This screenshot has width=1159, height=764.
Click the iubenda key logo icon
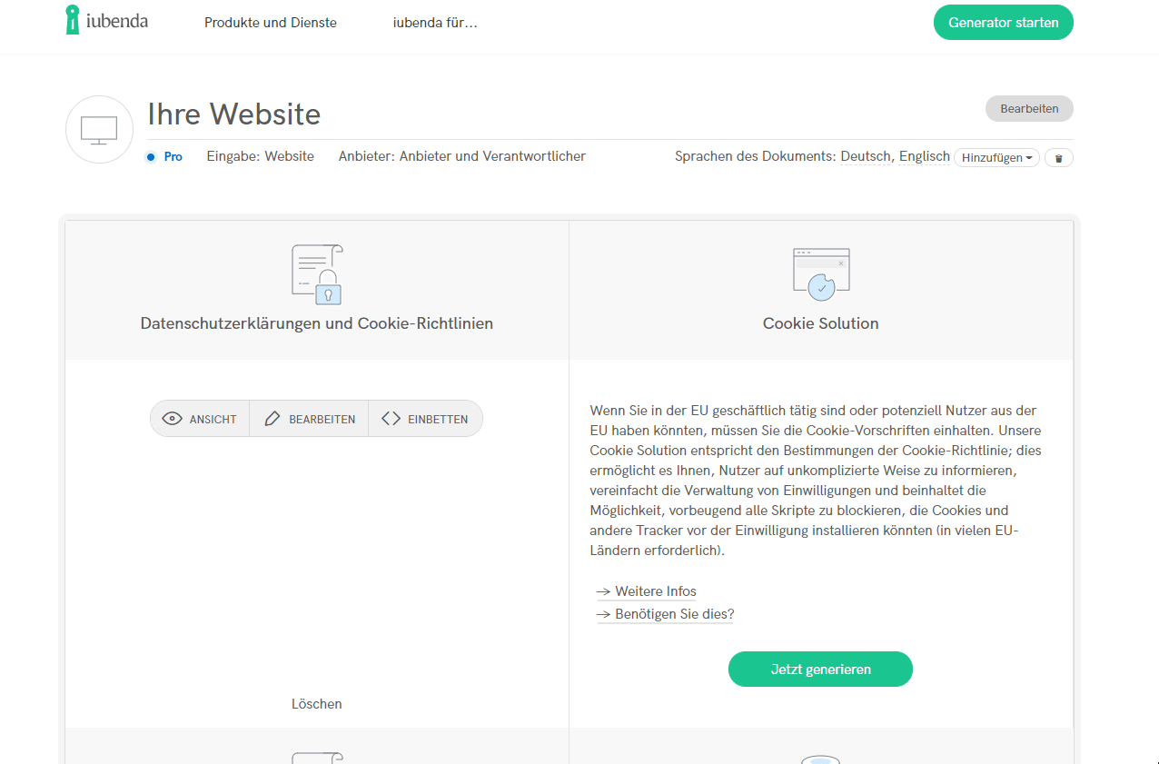click(x=72, y=20)
